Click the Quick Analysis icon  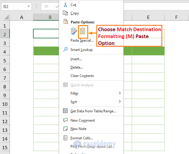tap(65, 85)
